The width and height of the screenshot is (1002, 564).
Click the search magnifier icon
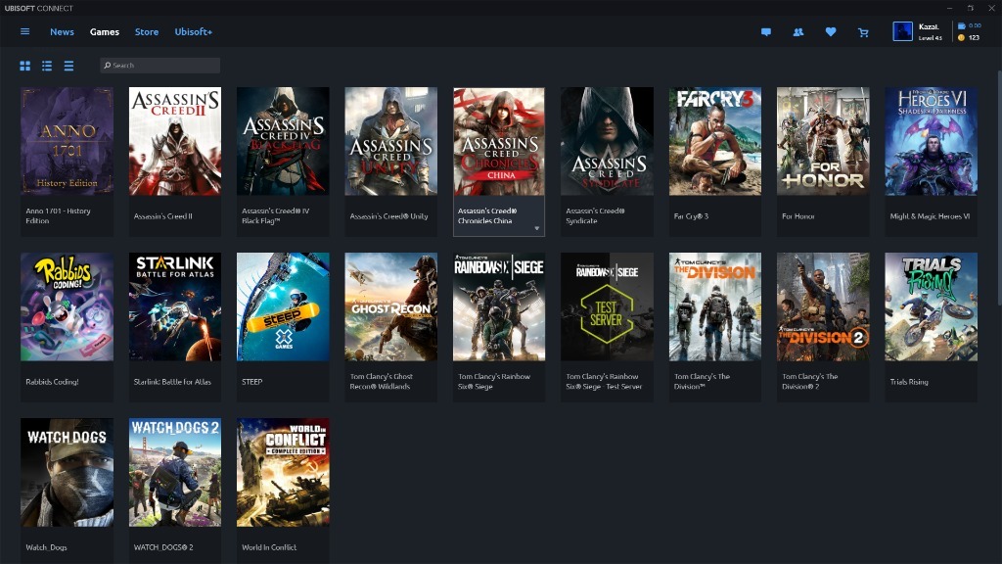pyautogui.click(x=108, y=66)
